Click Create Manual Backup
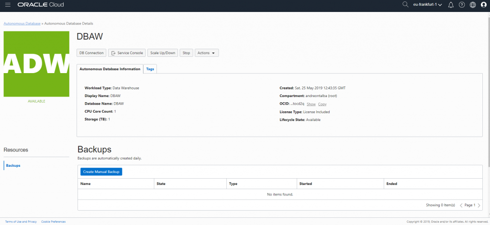 tap(101, 171)
